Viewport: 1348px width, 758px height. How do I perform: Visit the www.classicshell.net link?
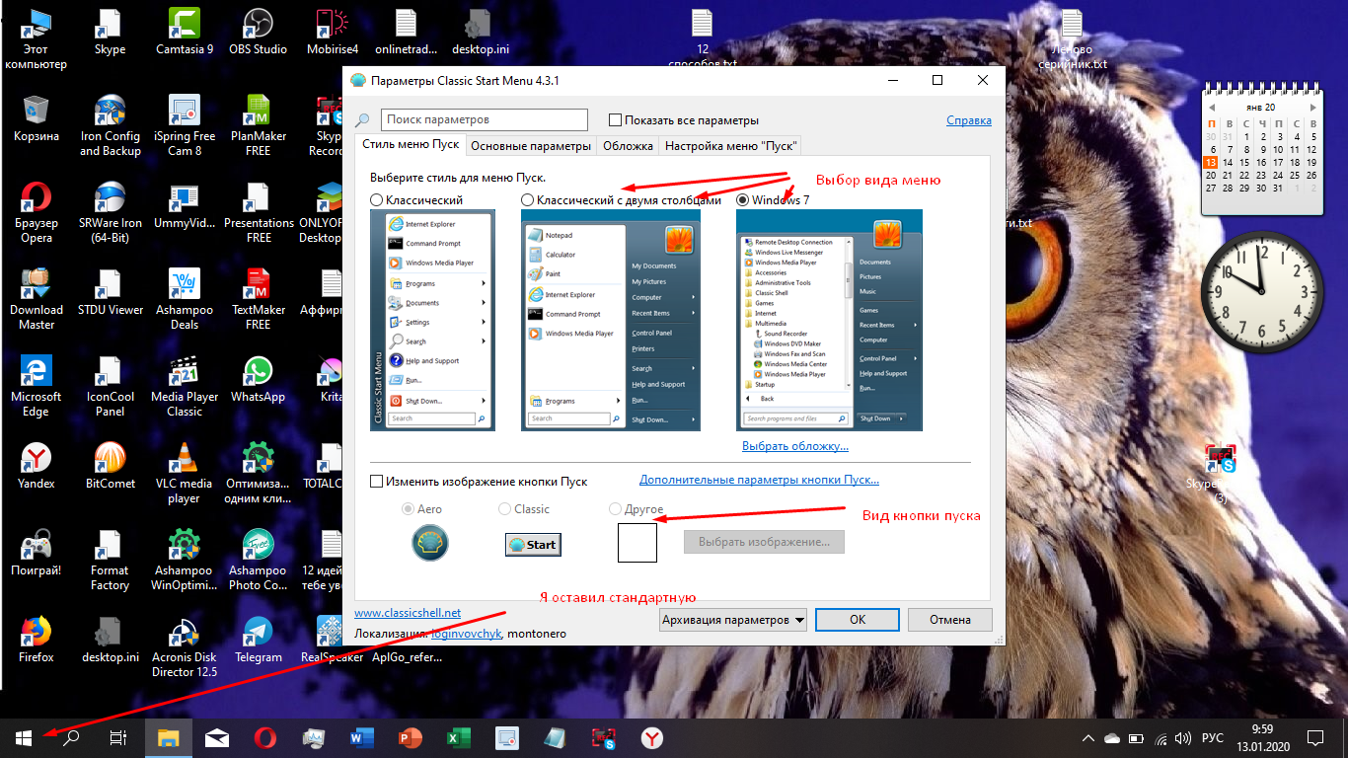tap(408, 613)
